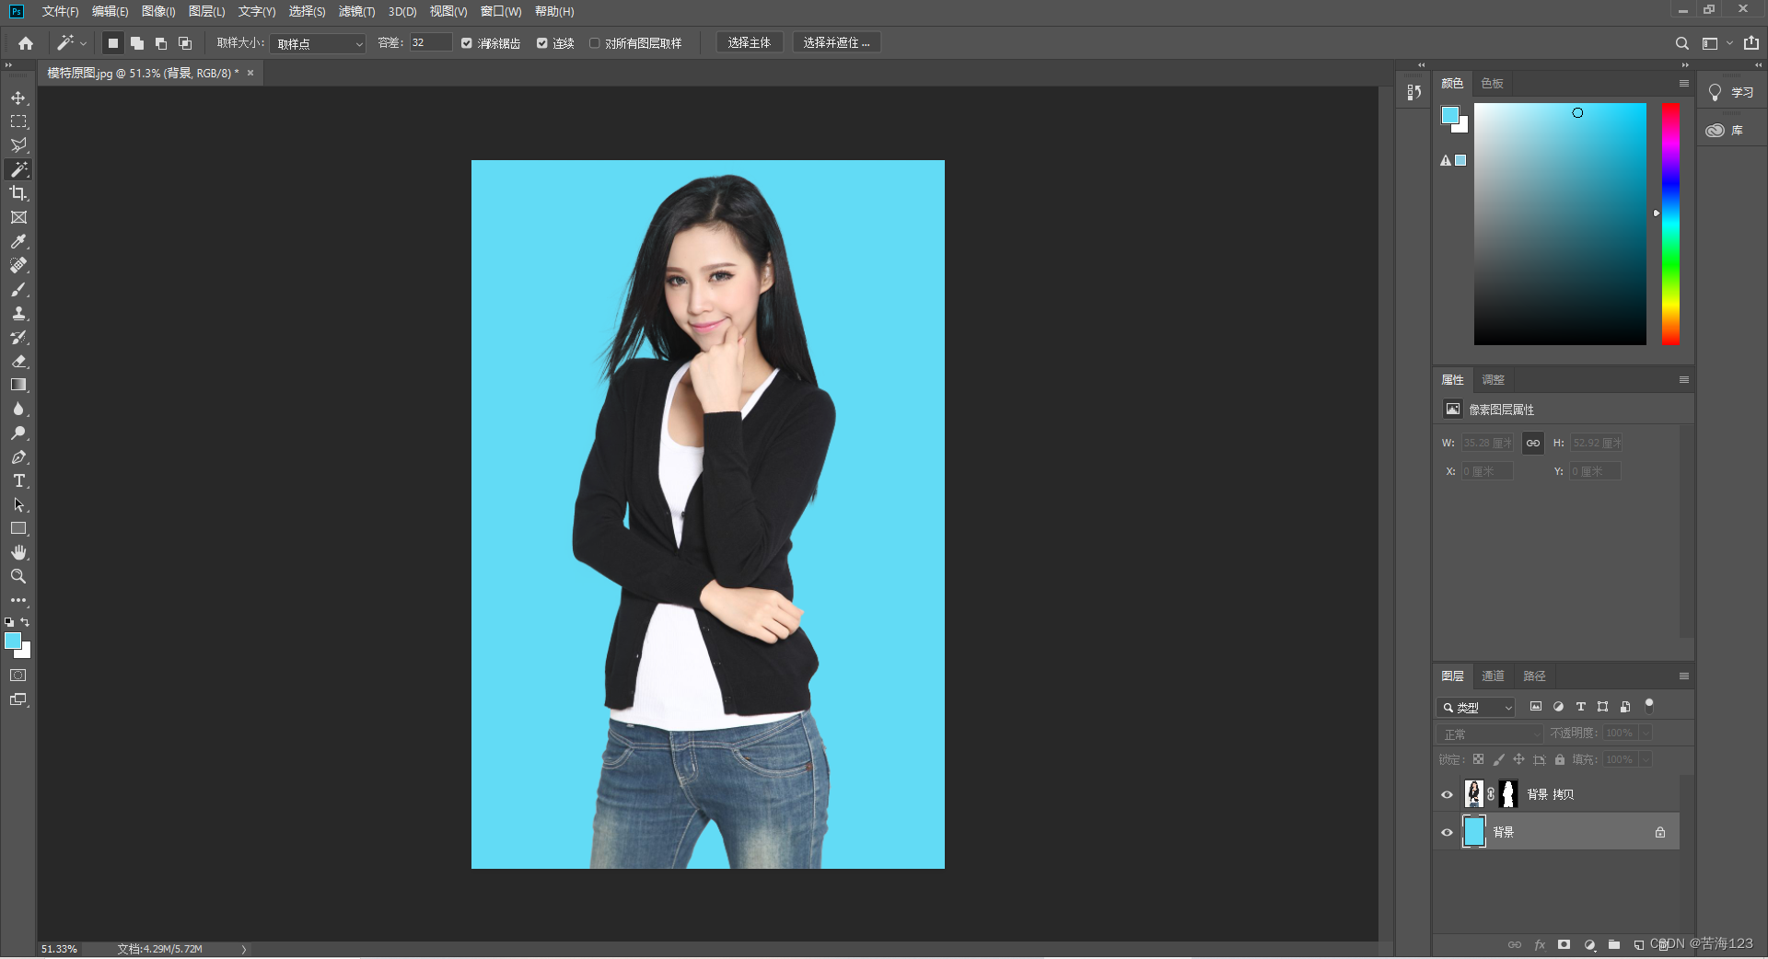The width and height of the screenshot is (1768, 959).
Task: Uncheck the 连续 contiguous checkbox
Action: coord(542,43)
